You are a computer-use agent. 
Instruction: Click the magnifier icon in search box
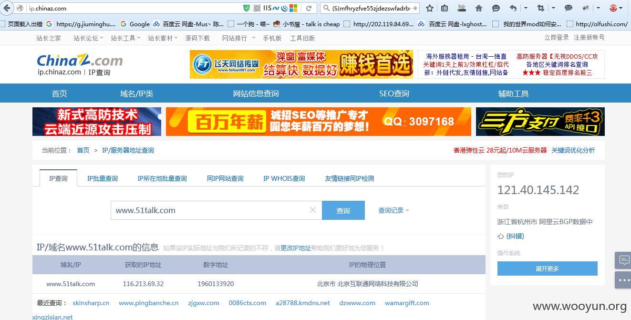point(327,8)
